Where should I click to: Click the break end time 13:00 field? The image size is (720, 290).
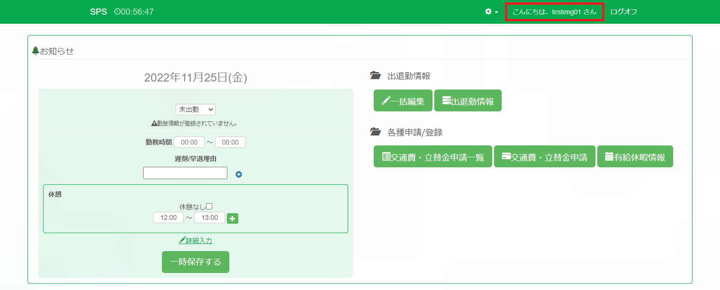[209, 217]
